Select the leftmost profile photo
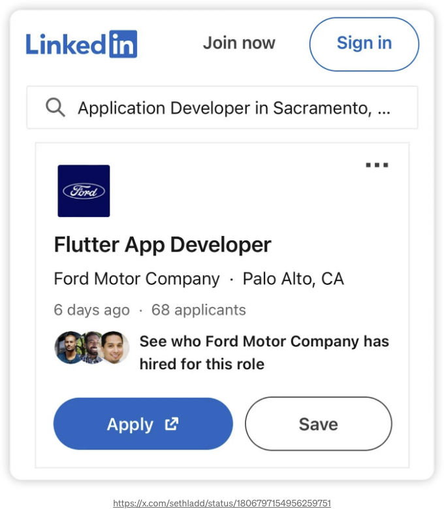Screen dimensions: 444x509 68,348
